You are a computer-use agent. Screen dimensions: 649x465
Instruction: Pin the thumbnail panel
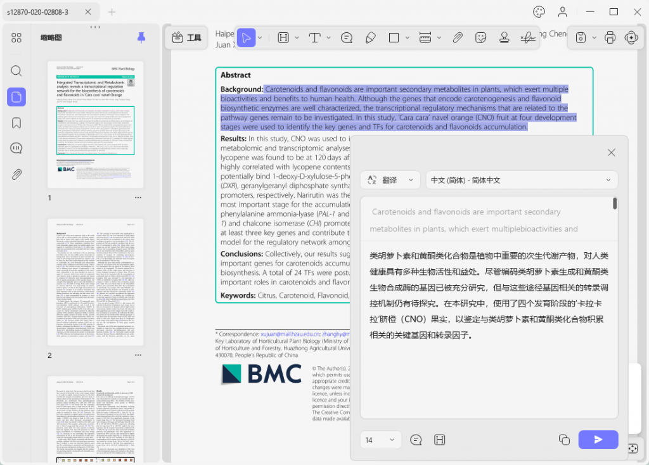tap(141, 37)
